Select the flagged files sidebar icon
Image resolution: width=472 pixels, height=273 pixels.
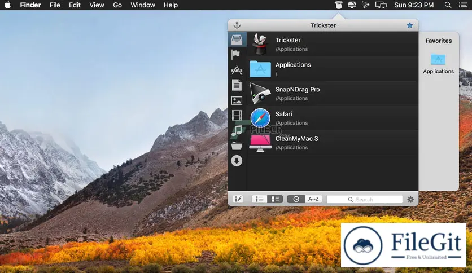coord(236,54)
